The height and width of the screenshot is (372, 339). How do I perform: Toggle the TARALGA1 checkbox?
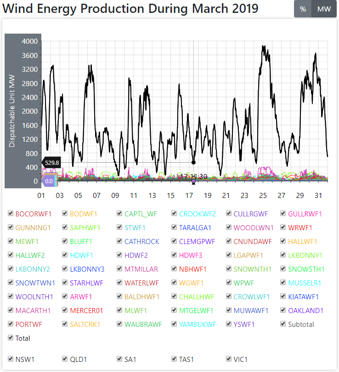click(175, 227)
